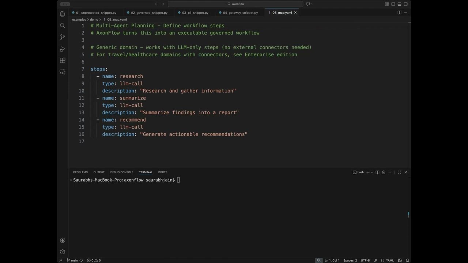Click the demo breadcrumb
468x263 pixels.
[94, 20]
